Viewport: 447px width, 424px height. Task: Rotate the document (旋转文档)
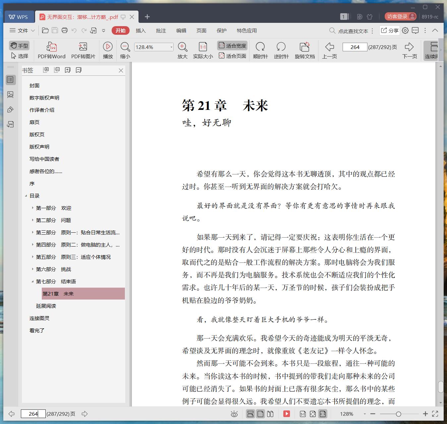(305, 50)
